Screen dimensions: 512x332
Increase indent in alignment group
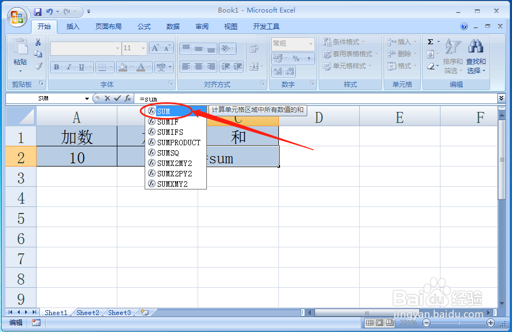tap(238, 67)
